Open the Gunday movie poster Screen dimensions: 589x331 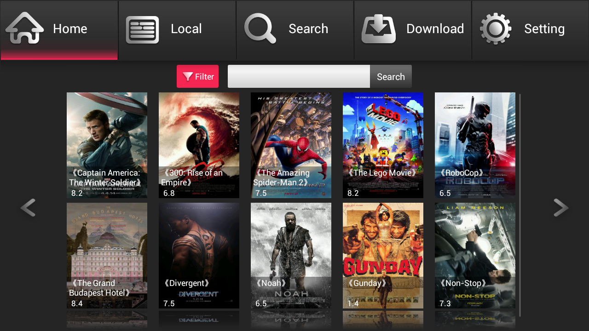[x=383, y=256]
